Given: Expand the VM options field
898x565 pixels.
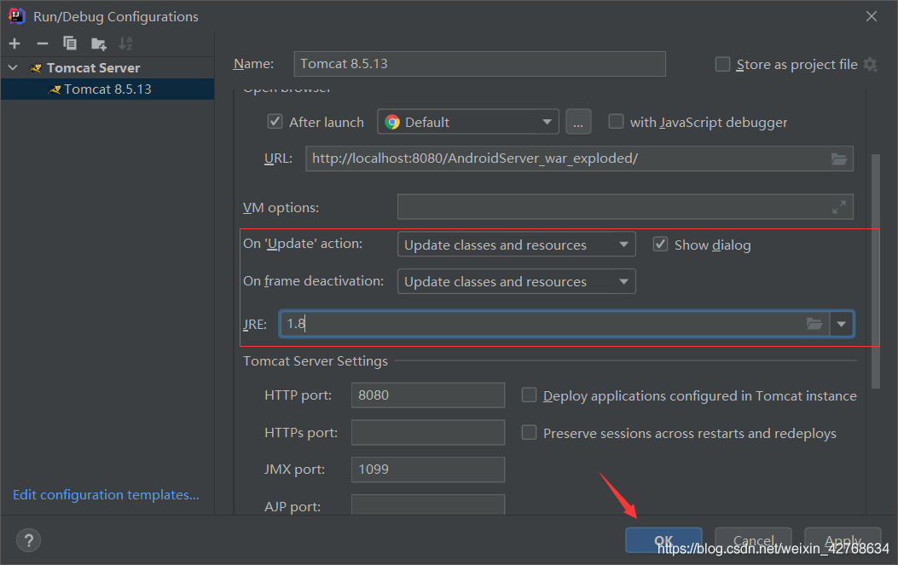Looking at the screenshot, I should coord(839,207).
